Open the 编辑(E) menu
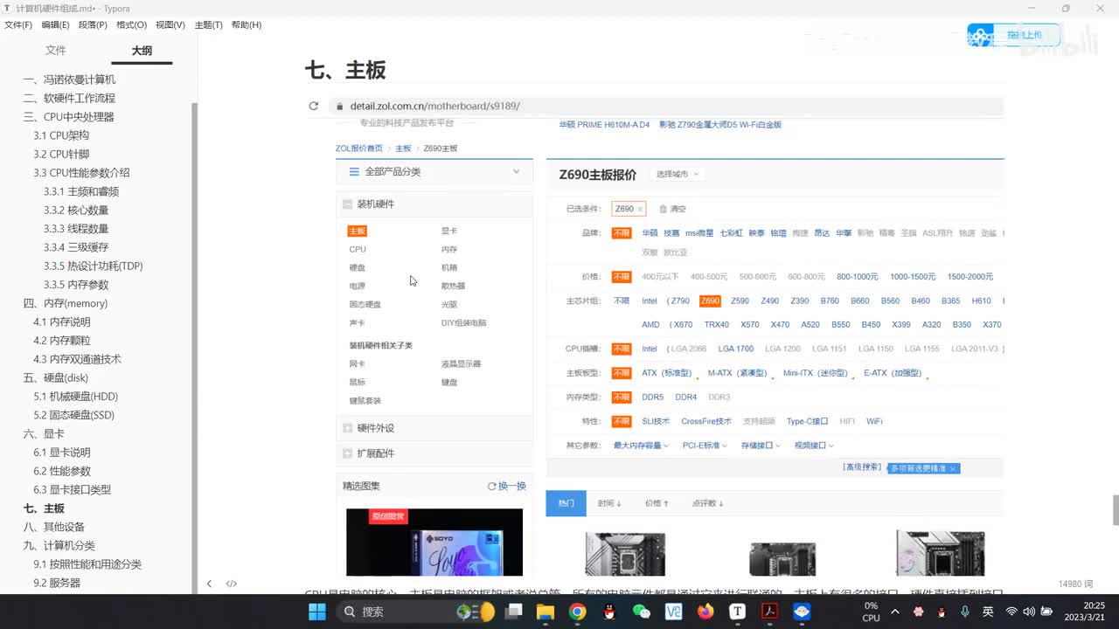 (55, 24)
